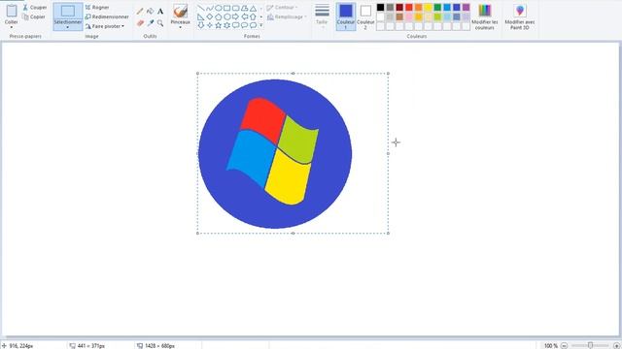This screenshot has height=349, width=622.
Task: Choose the Oval shape in first row
Action: pyautogui.click(x=218, y=8)
